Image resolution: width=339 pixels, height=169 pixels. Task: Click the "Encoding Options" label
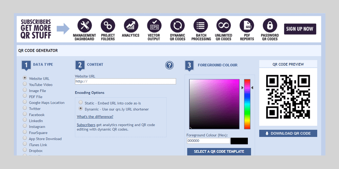(x=89, y=93)
